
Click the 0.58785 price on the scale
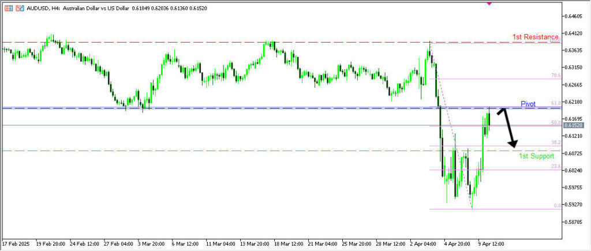[576, 222]
